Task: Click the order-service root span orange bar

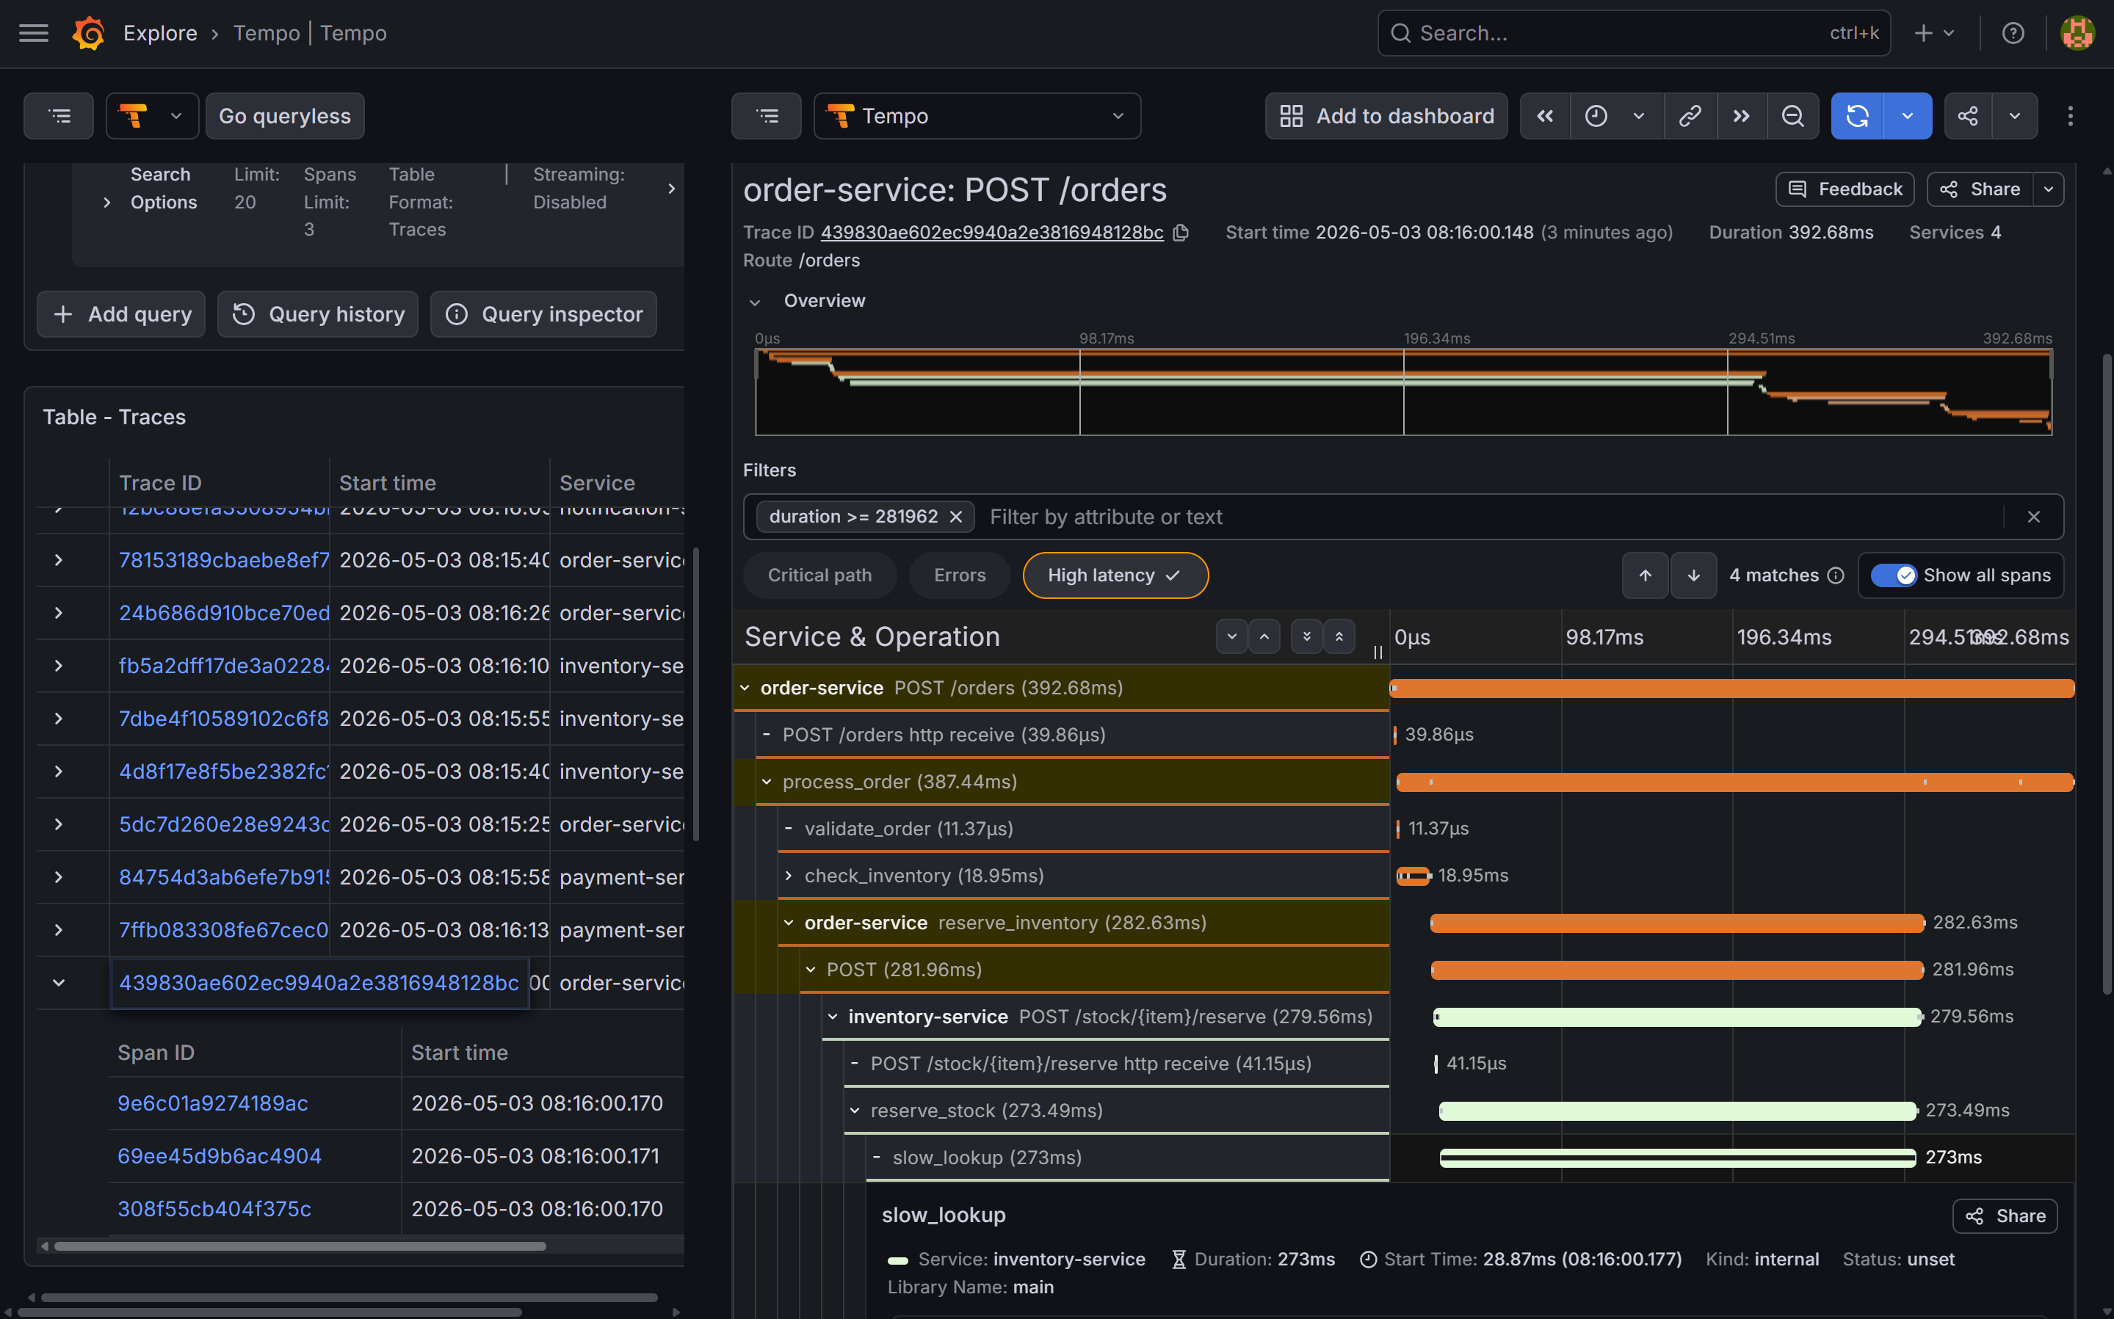Action: click(1732, 688)
